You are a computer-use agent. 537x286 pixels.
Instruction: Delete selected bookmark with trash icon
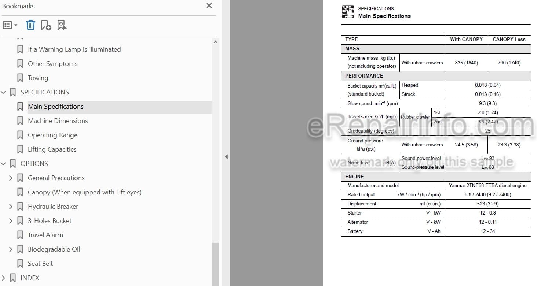(x=30, y=25)
